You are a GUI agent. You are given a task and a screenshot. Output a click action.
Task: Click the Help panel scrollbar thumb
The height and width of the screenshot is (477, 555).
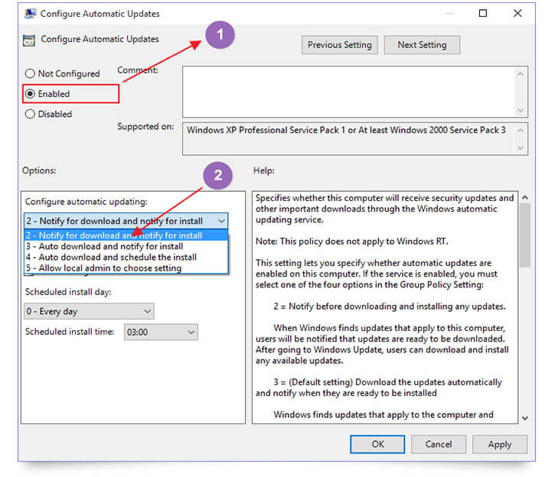click(x=525, y=235)
